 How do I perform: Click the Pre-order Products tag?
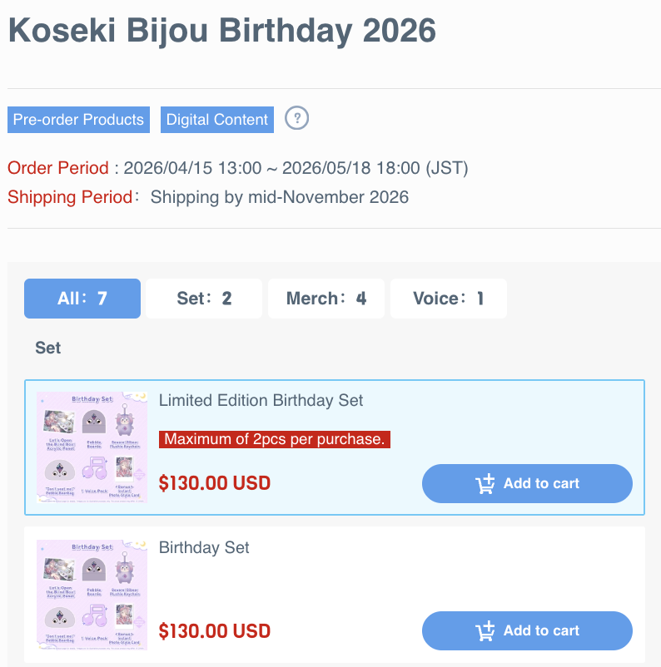[78, 120]
